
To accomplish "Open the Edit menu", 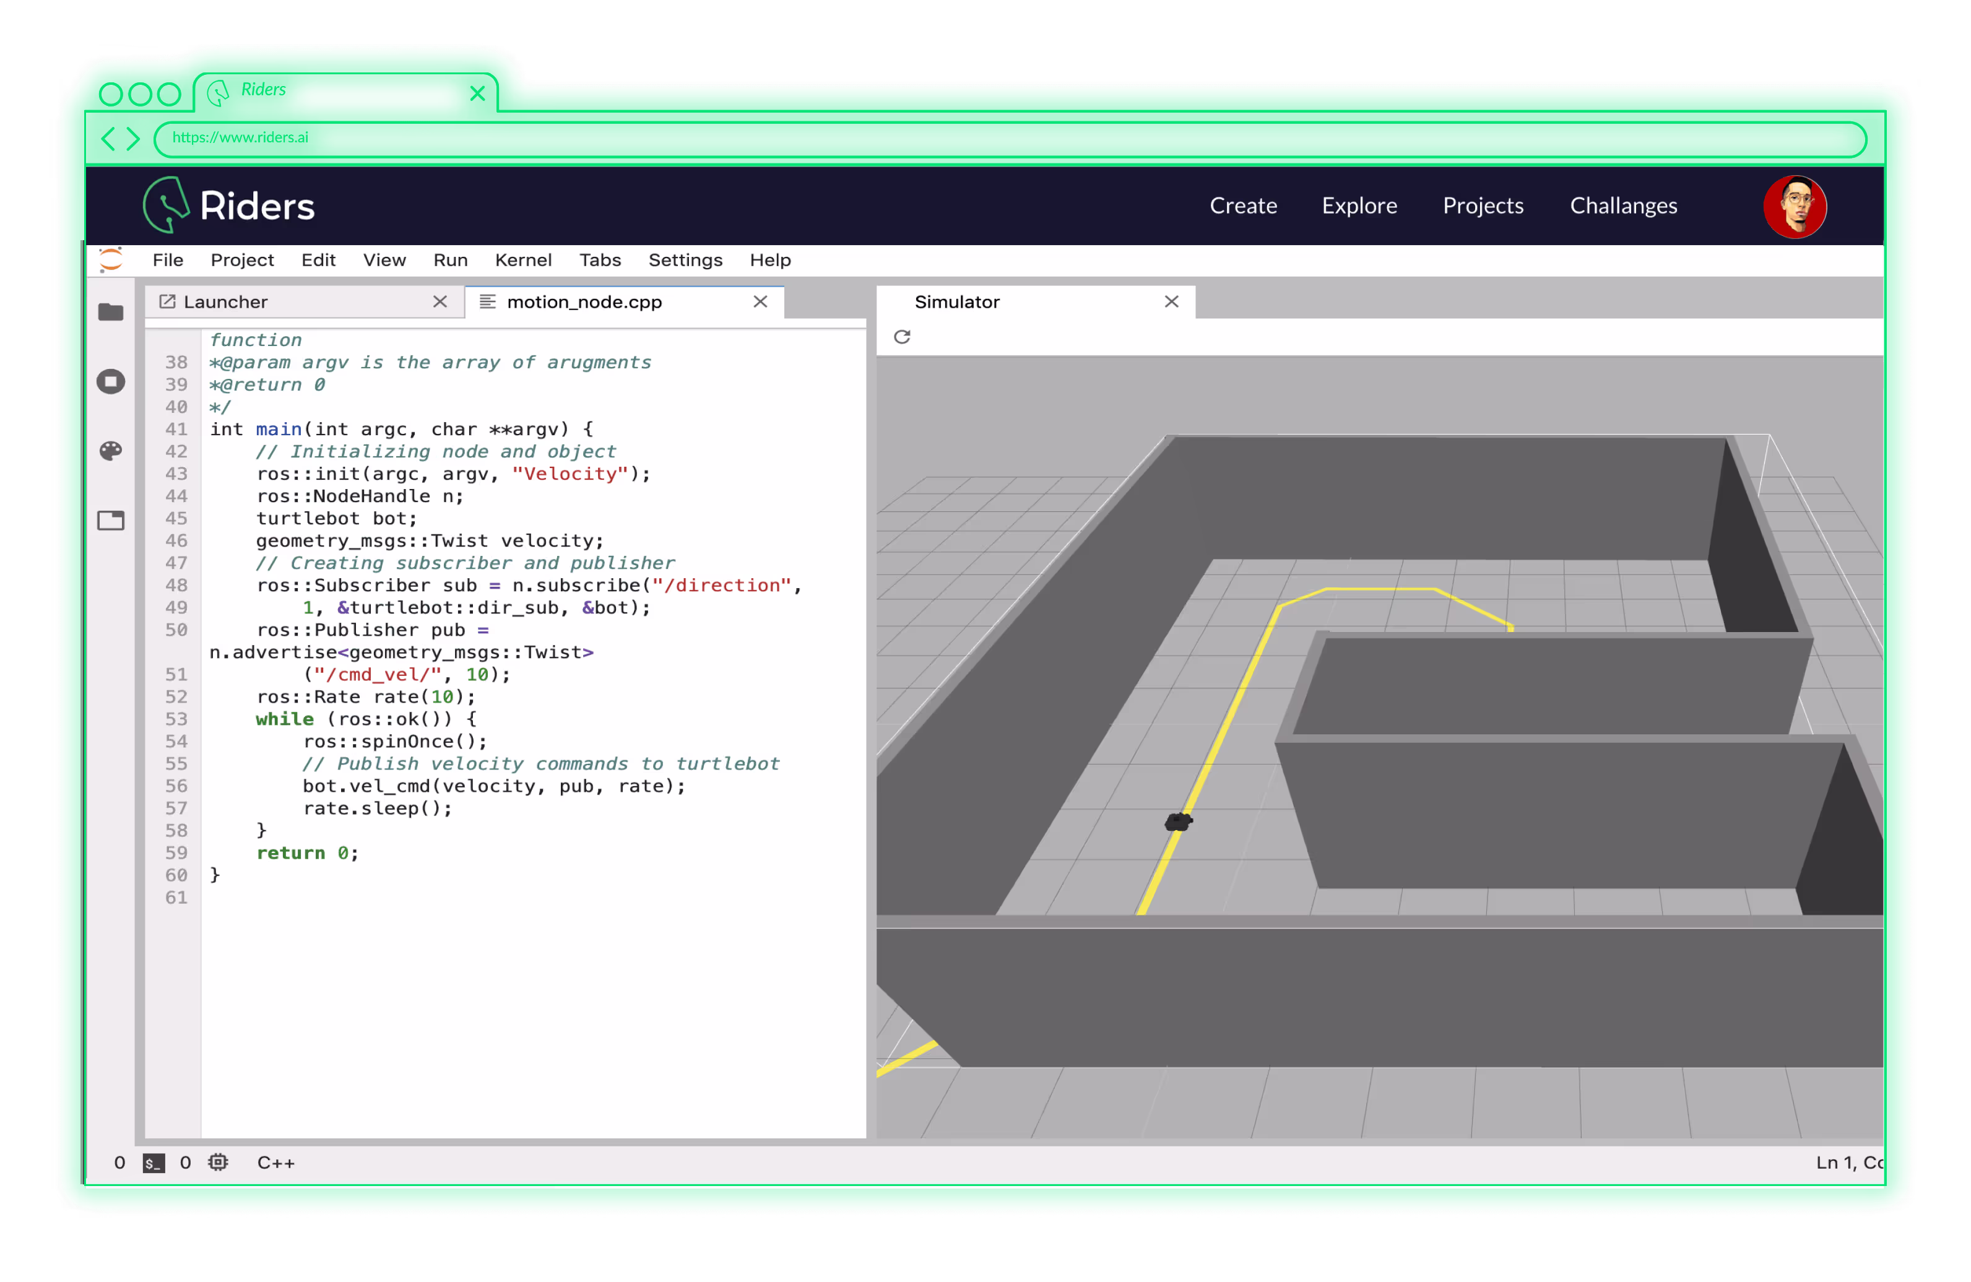I will [x=318, y=260].
